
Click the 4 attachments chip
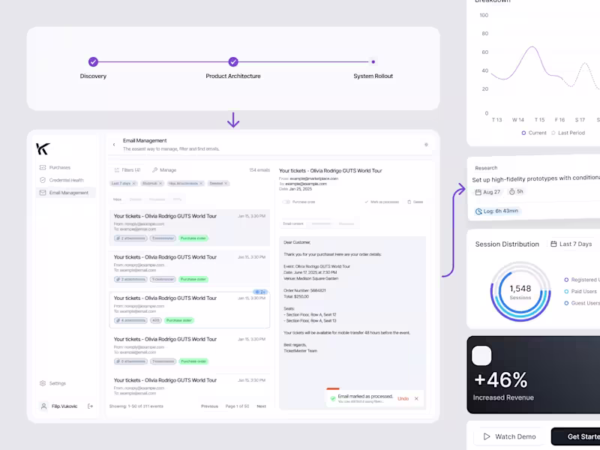point(130,320)
